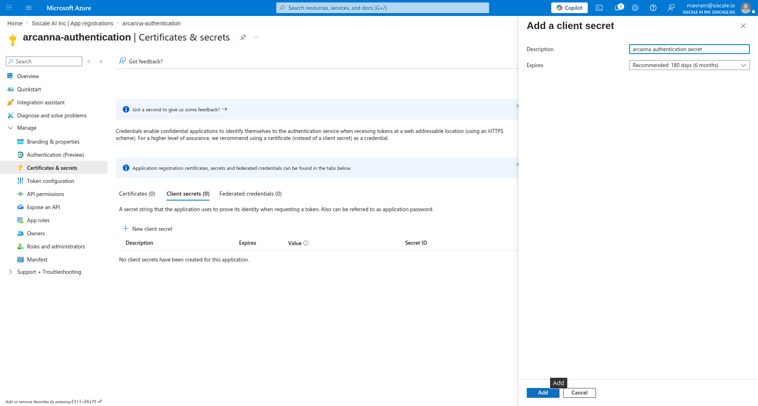The height and width of the screenshot is (406, 758).
Task: Click the side menu expand/collapse arrows
Action: [x=89, y=61]
